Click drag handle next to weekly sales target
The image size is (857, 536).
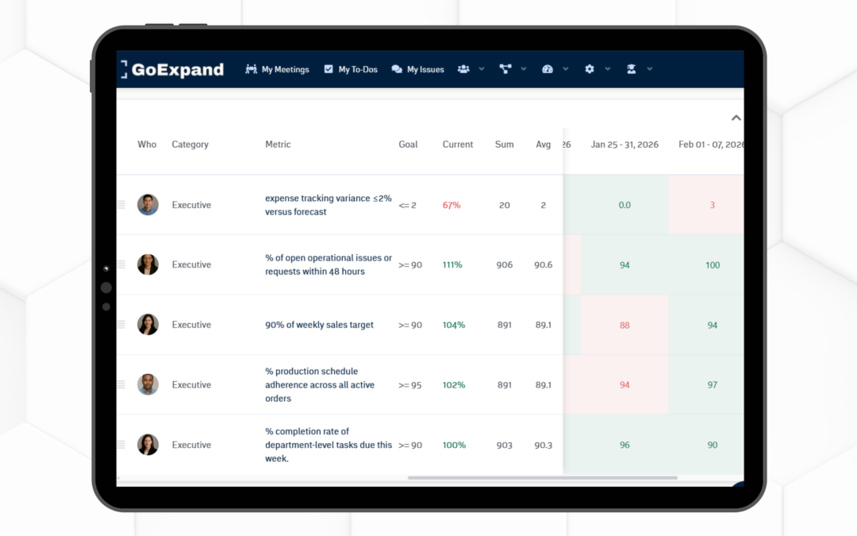coord(121,325)
